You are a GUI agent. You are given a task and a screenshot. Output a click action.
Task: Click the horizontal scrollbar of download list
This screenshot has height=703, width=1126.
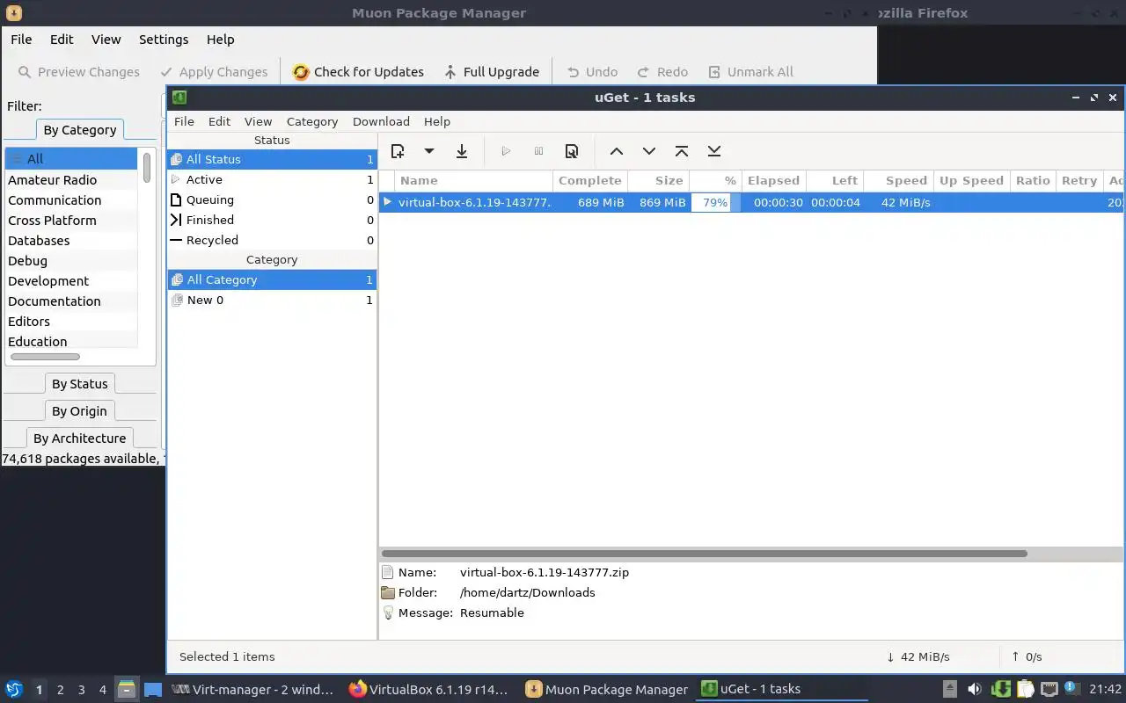(x=704, y=554)
